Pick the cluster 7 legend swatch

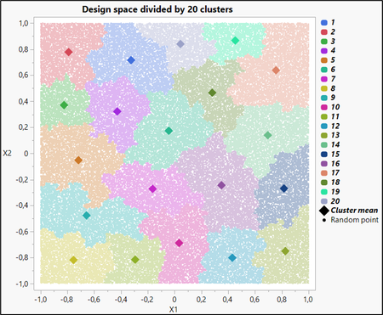[x=324, y=79]
